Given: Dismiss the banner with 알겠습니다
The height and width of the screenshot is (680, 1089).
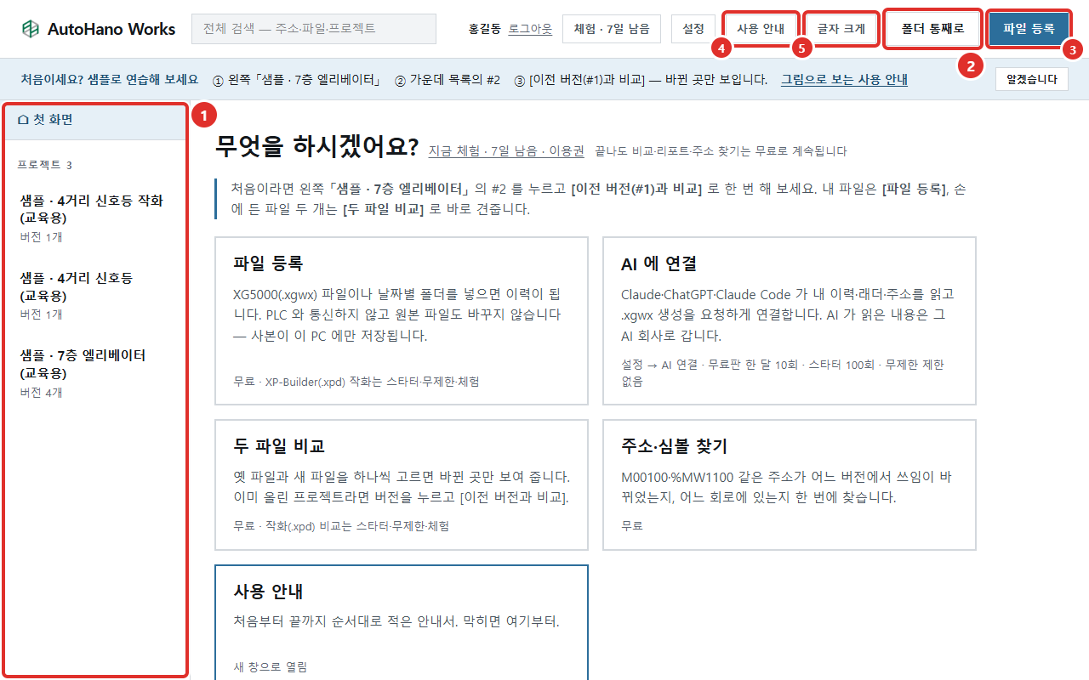Looking at the screenshot, I should tap(1031, 80).
